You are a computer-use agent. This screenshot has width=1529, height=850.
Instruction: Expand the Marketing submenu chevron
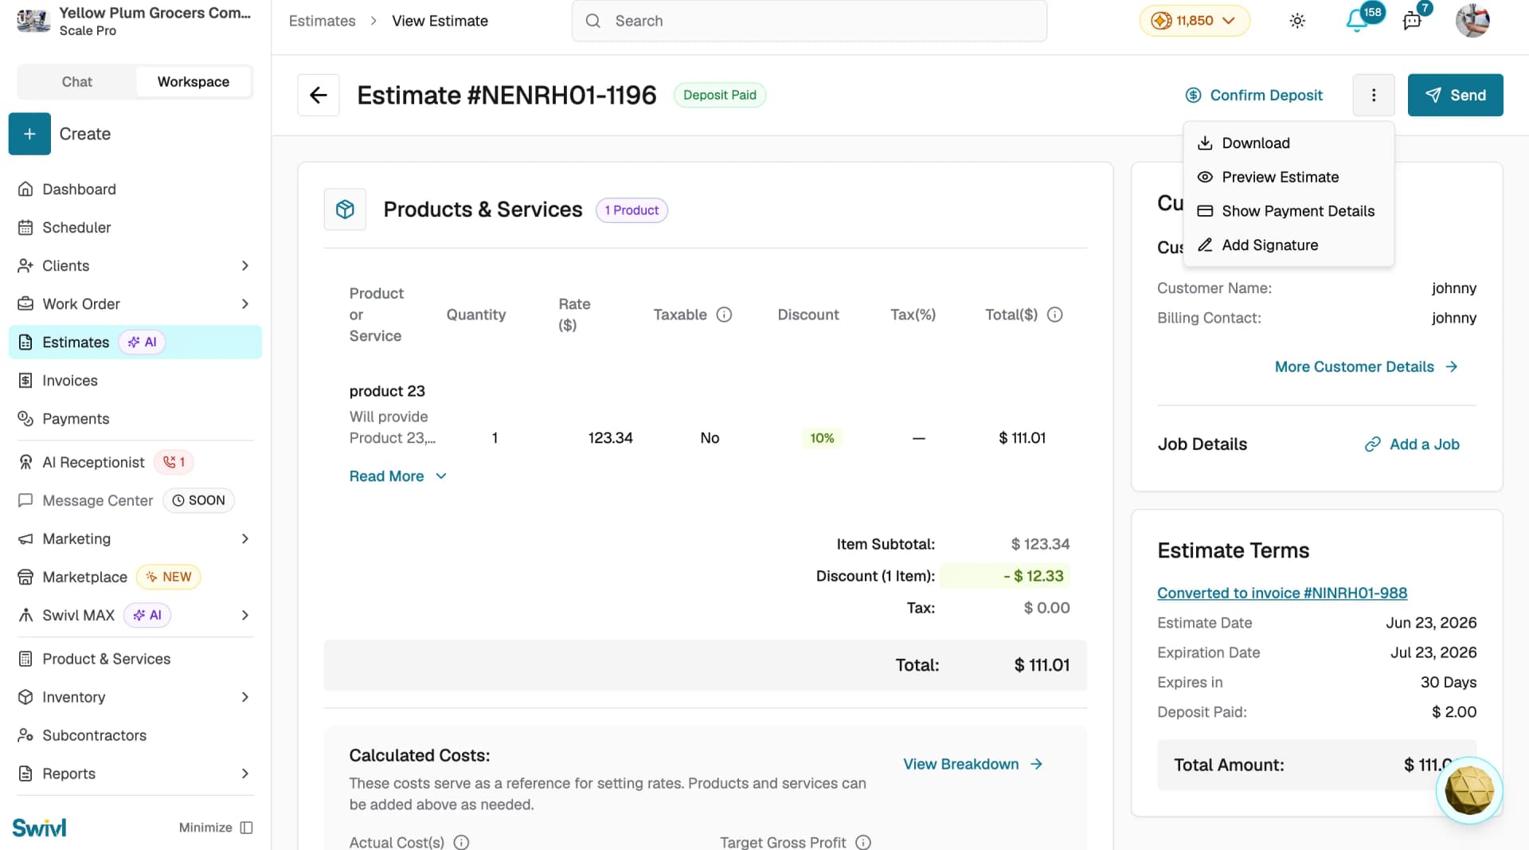click(244, 539)
